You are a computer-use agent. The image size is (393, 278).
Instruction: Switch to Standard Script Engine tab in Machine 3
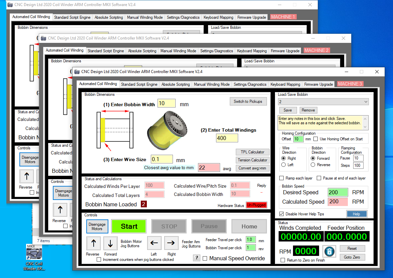coord(139,84)
